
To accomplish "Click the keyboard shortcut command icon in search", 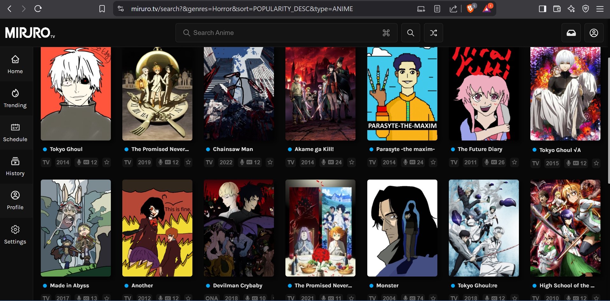I will click(386, 33).
